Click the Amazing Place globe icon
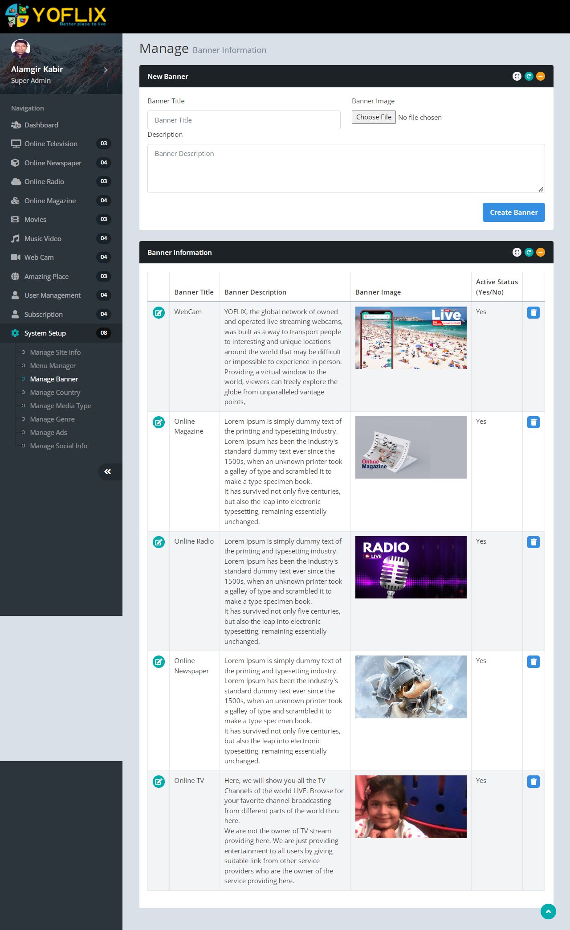 (16, 277)
